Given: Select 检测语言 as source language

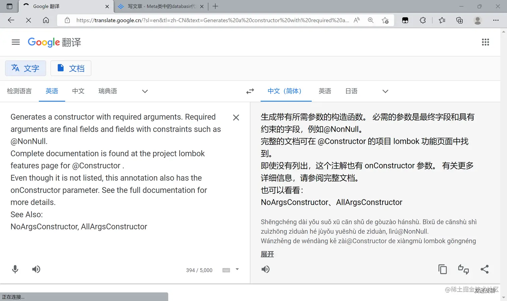Looking at the screenshot, I should pyautogui.click(x=19, y=91).
